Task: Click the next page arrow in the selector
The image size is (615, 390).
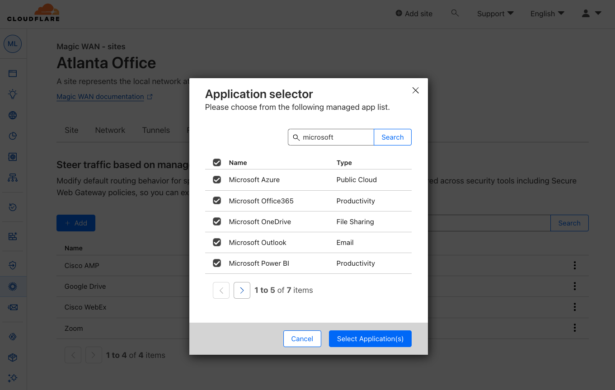Action: click(242, 290)
